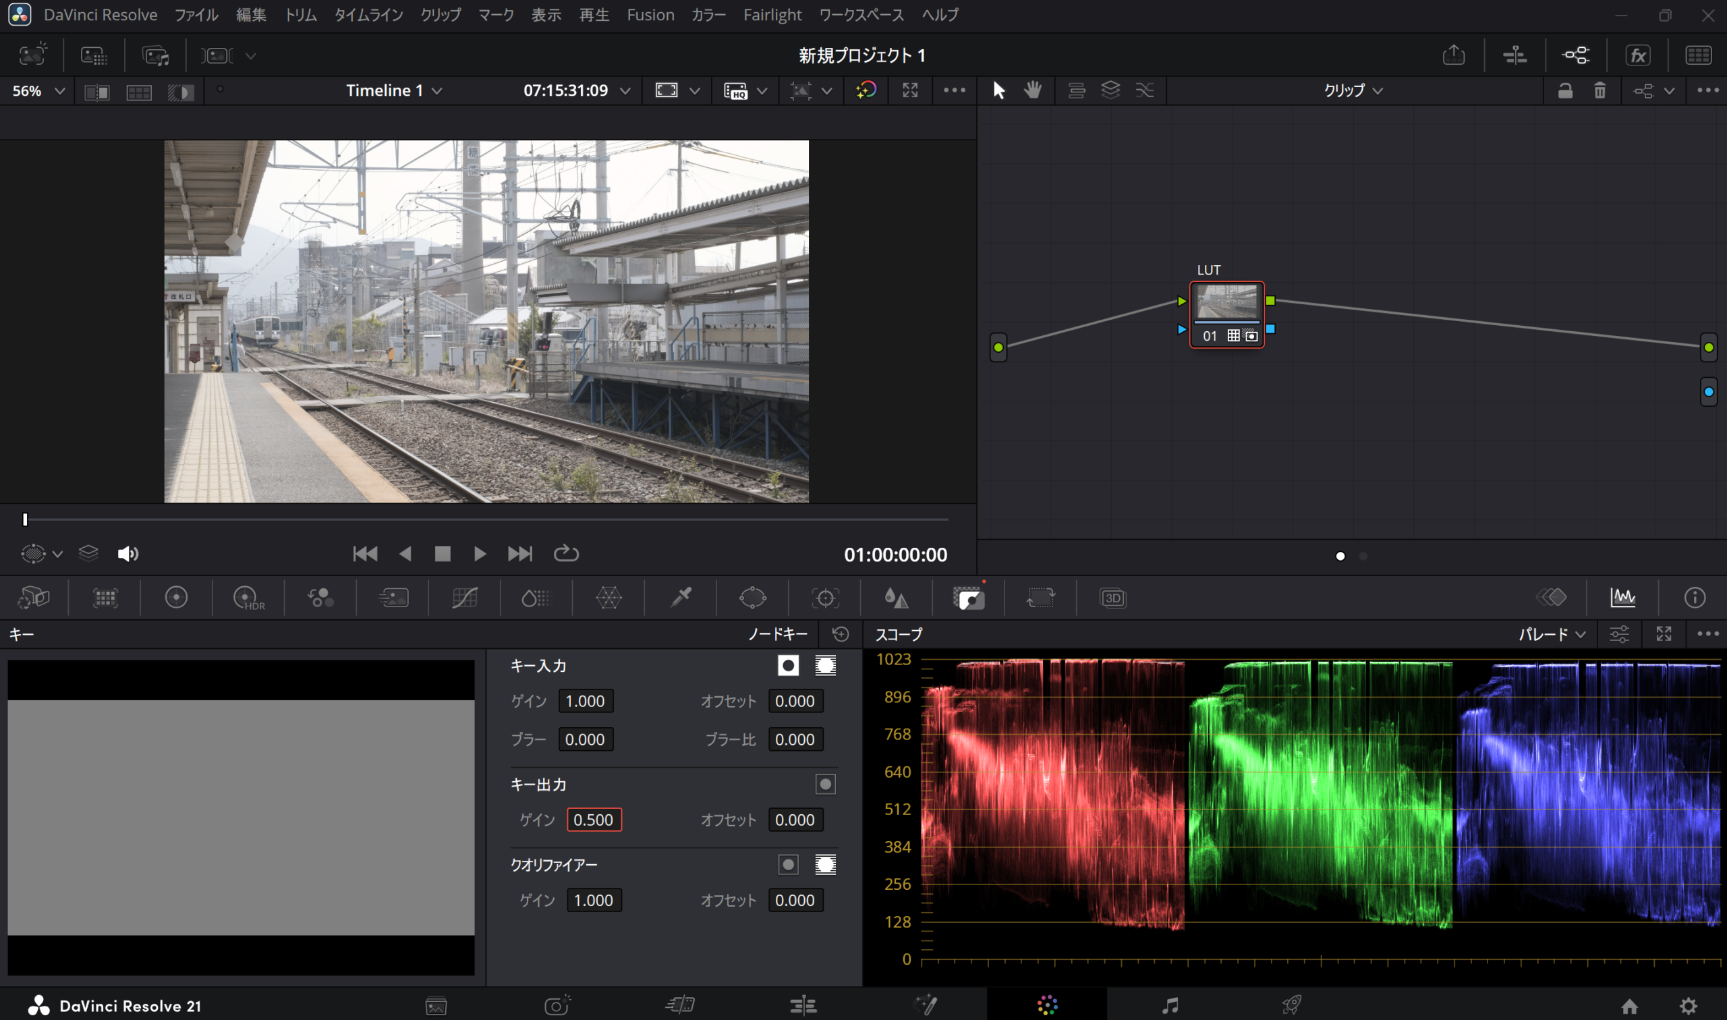The height and width of the screenshot is (1020, 1727).
Task: Open the クリップ node graph mode dropdown
Action: point(1353,90)
